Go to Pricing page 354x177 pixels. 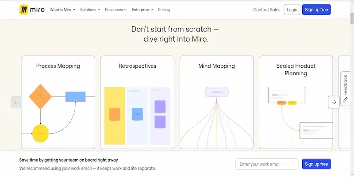click(164, 10)
